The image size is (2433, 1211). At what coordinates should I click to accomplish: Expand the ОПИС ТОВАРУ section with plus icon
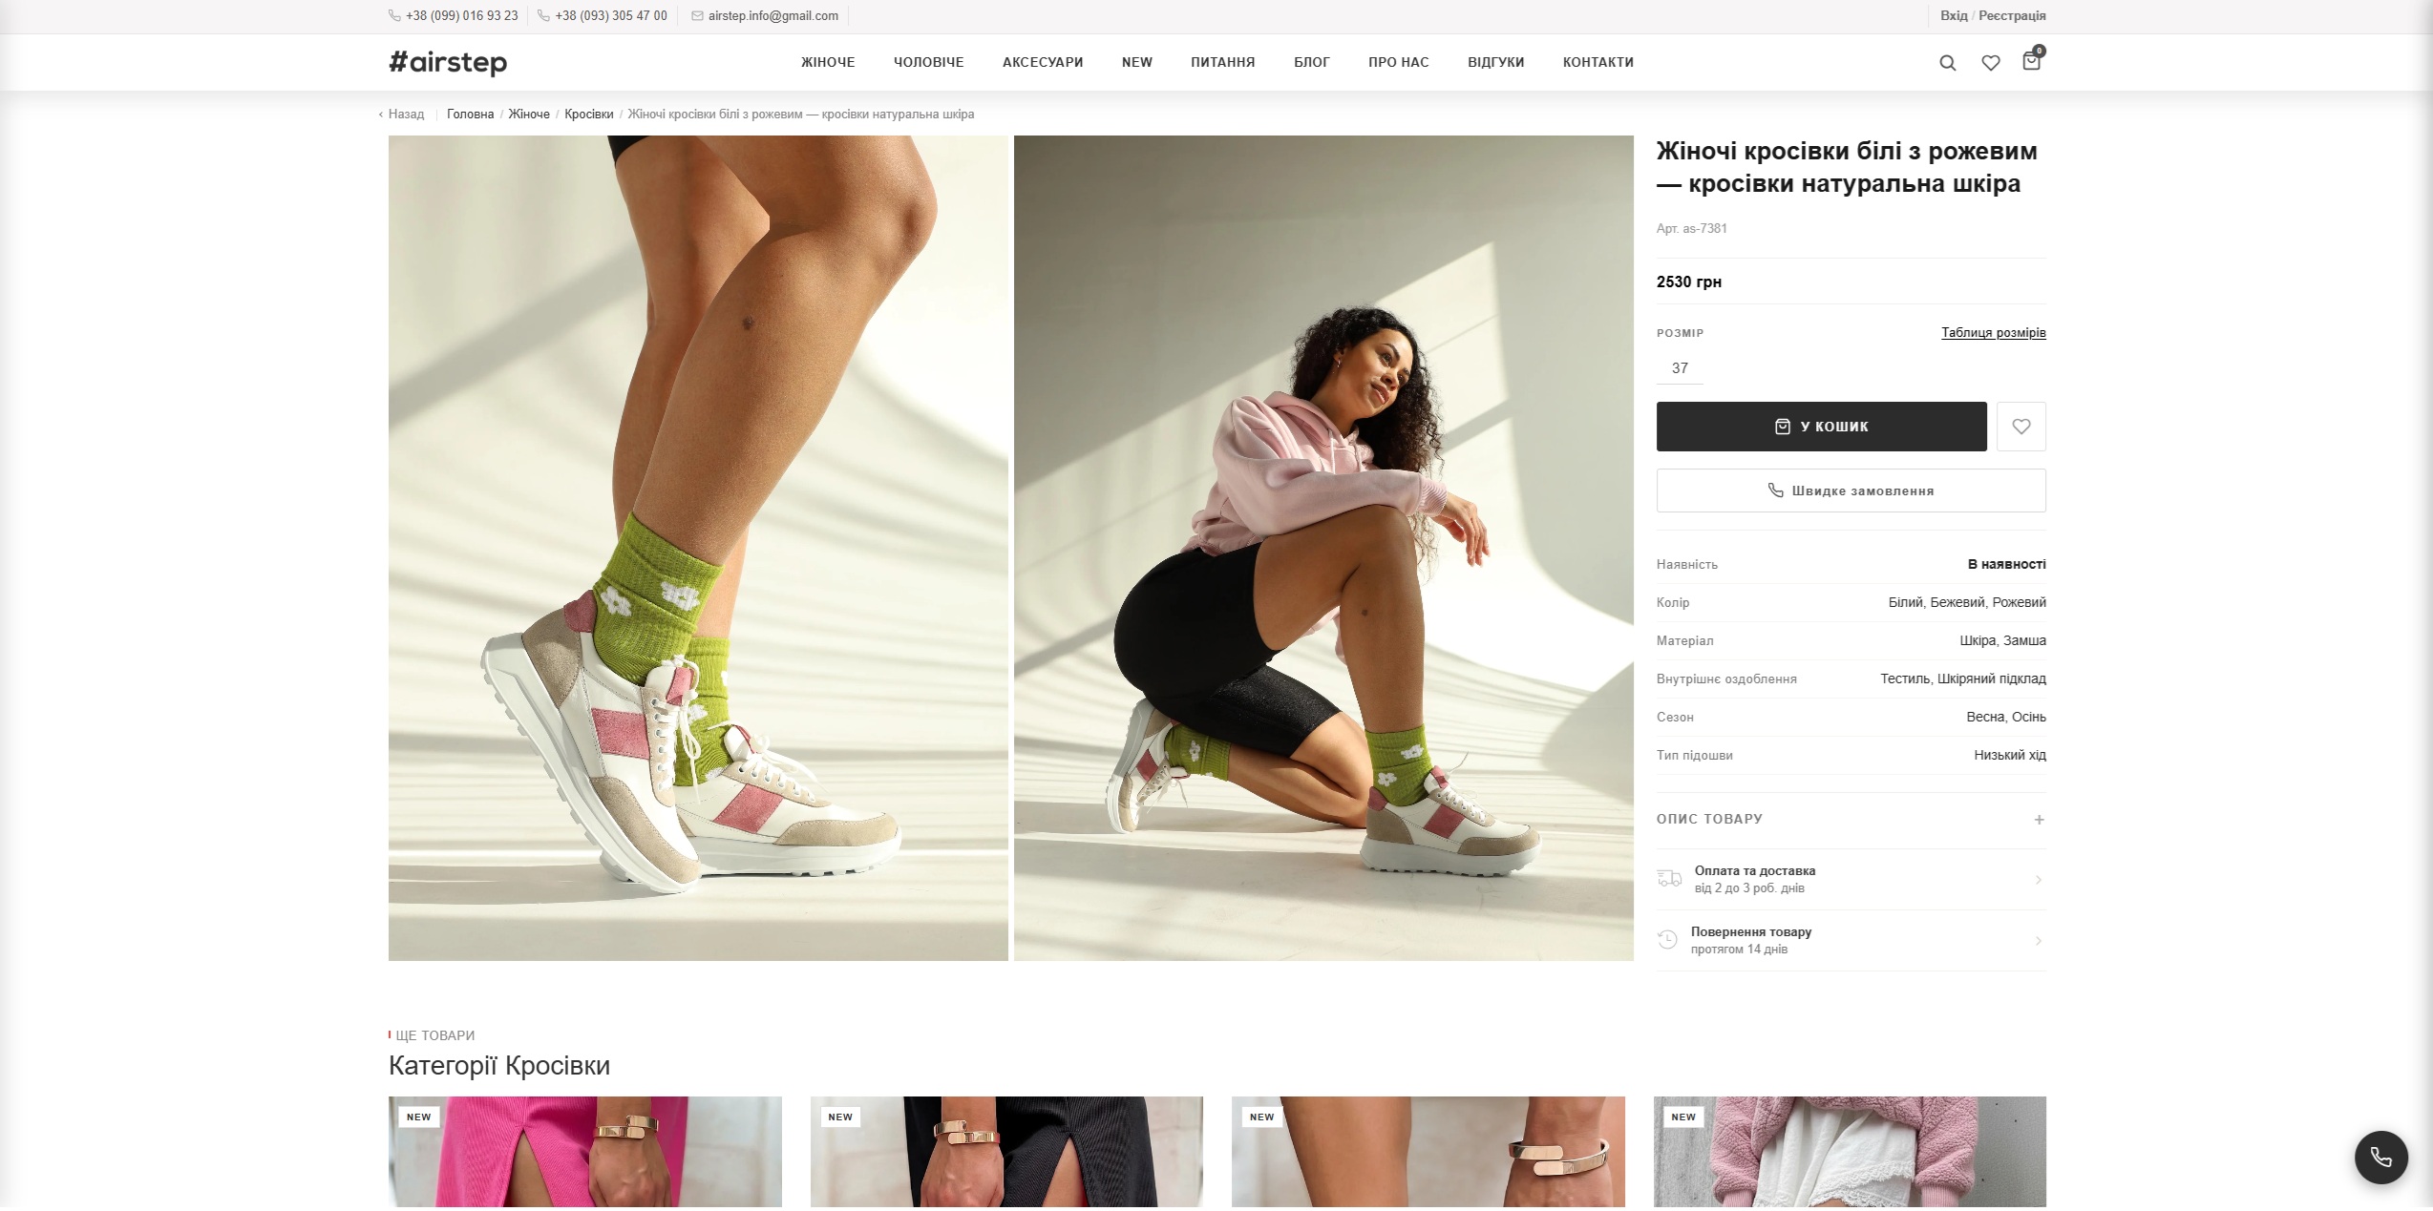pyautogui.click(x=2040, y=819)
